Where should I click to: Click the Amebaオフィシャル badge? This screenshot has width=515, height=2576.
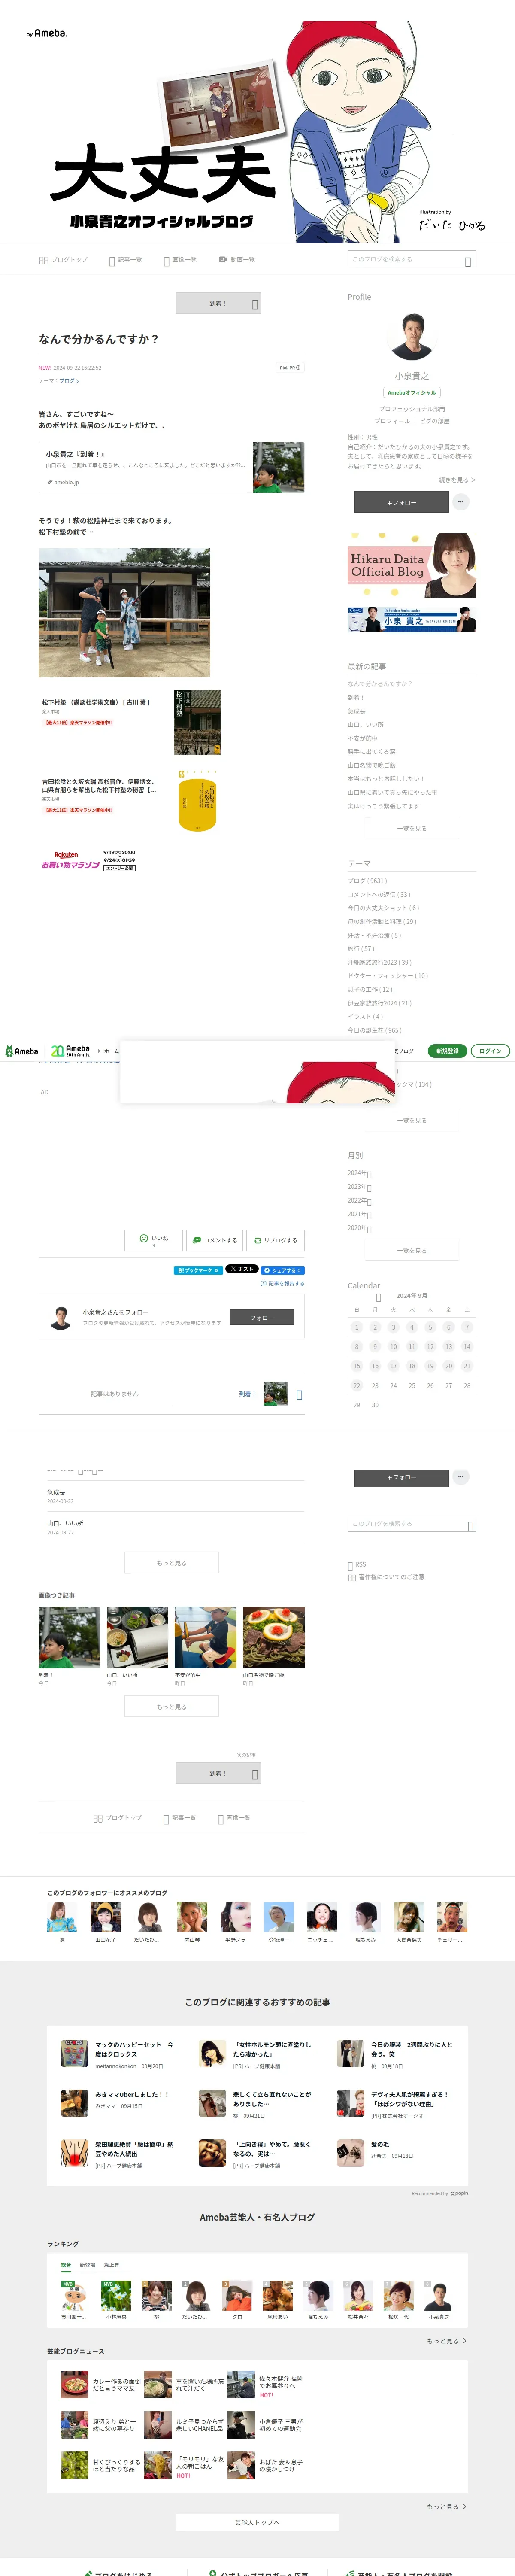412,393
